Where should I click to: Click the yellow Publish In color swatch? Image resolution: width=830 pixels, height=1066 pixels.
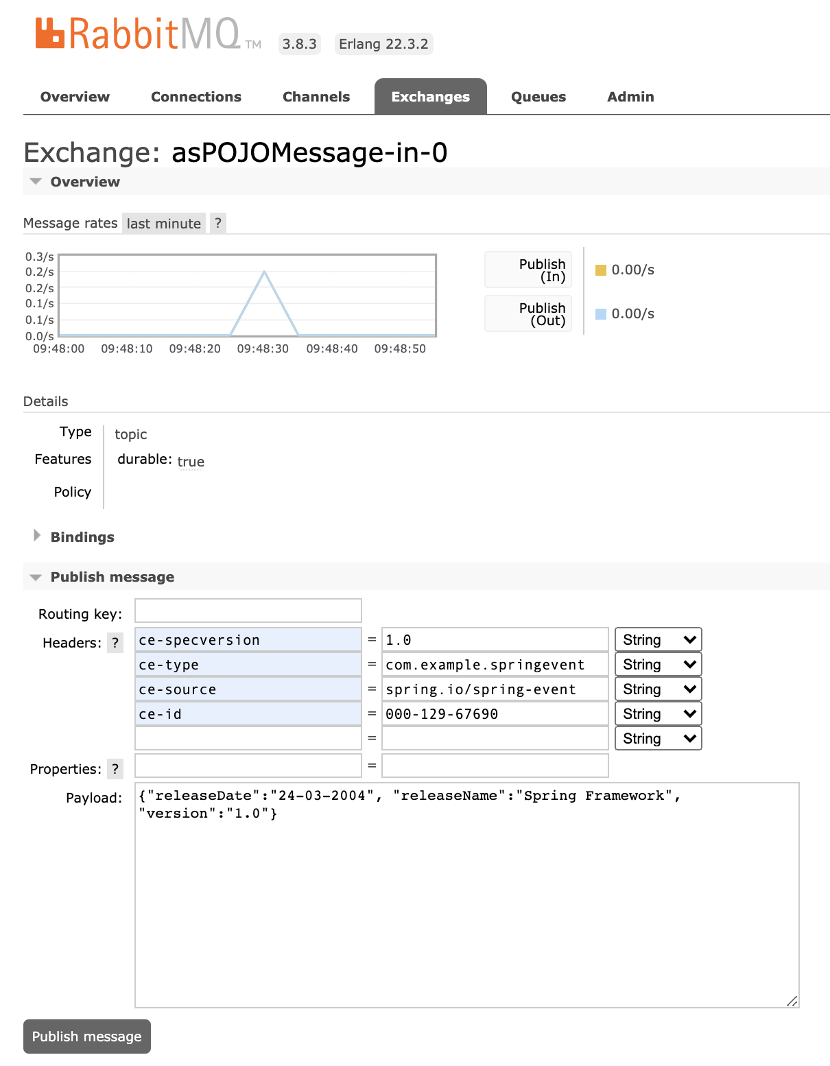pyautogui.click(x=601, y=270)
